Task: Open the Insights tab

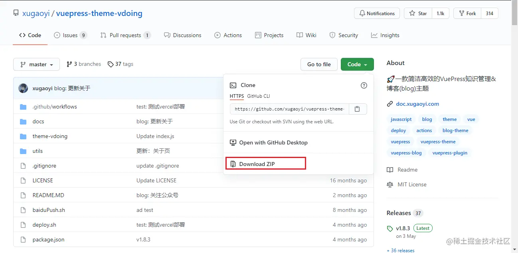Action: (385, 35)
